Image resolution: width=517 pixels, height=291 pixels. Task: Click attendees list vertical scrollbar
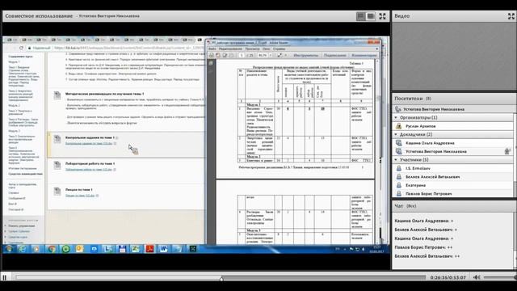[x=515, y=155]
